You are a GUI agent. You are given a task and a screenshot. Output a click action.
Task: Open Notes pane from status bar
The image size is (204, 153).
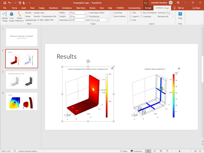pos(124,151)
